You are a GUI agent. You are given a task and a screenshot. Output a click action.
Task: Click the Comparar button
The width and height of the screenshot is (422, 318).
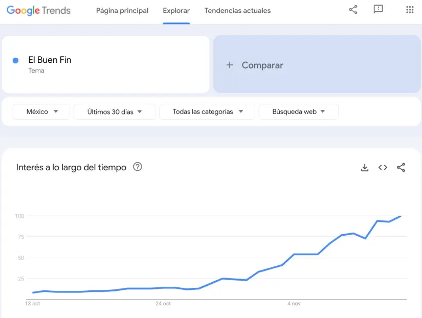(x=262, y=65)
